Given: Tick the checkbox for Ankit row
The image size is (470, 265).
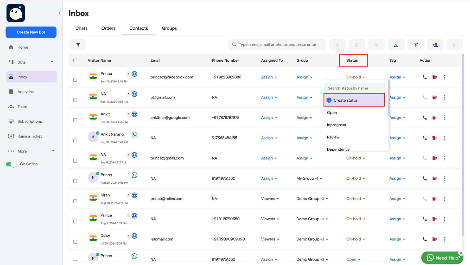Looking at the screenshot, I should [x=75, y=120].
